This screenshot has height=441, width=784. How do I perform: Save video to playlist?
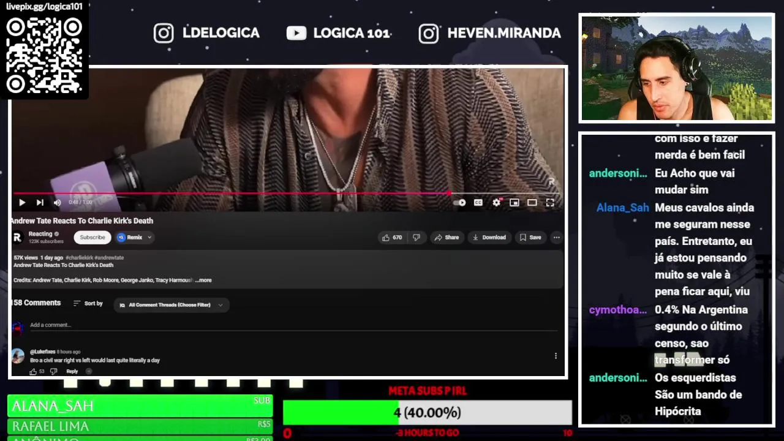tap(530, 238)
